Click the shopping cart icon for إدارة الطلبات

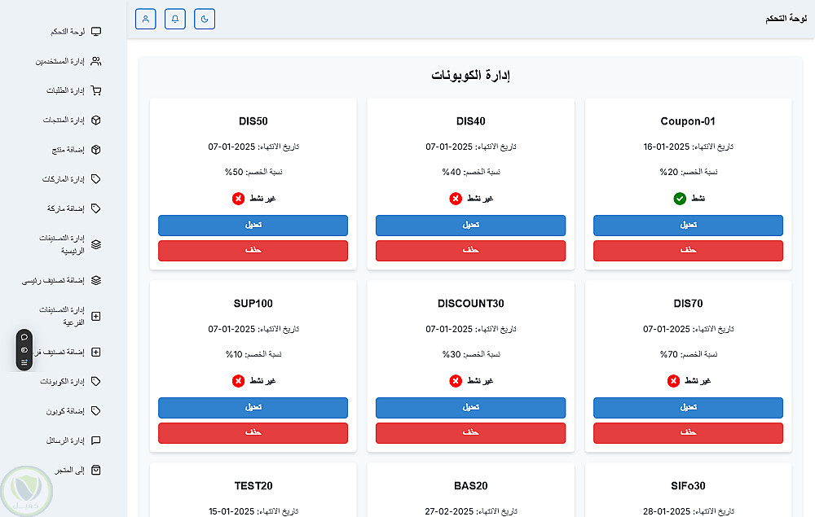96,90
